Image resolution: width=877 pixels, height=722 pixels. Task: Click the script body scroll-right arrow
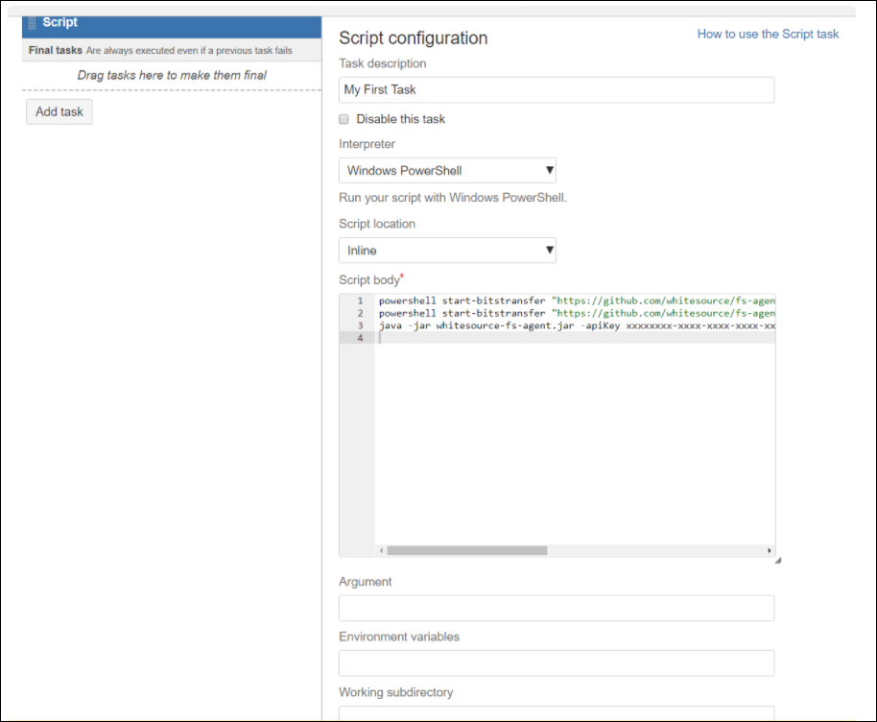tap(769, 551)
